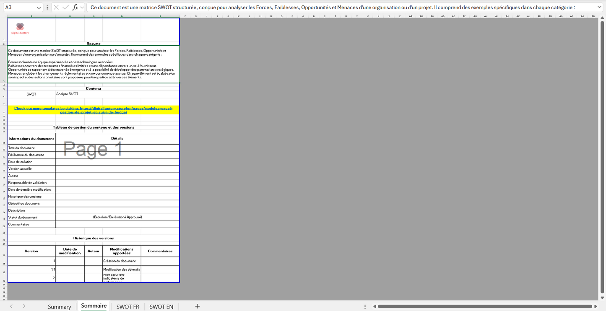Click the Insert Function fx icon

pyautogui.click(x=75, y=8)
